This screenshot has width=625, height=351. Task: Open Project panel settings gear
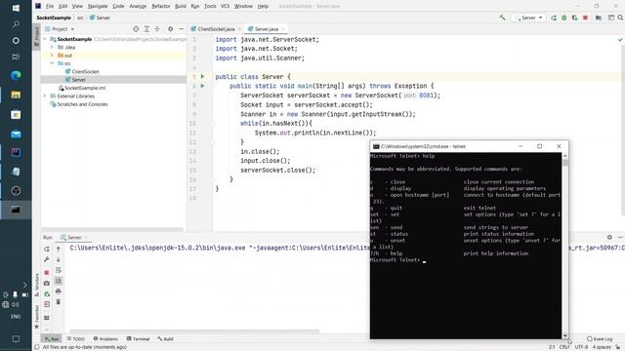pos(170,29)
